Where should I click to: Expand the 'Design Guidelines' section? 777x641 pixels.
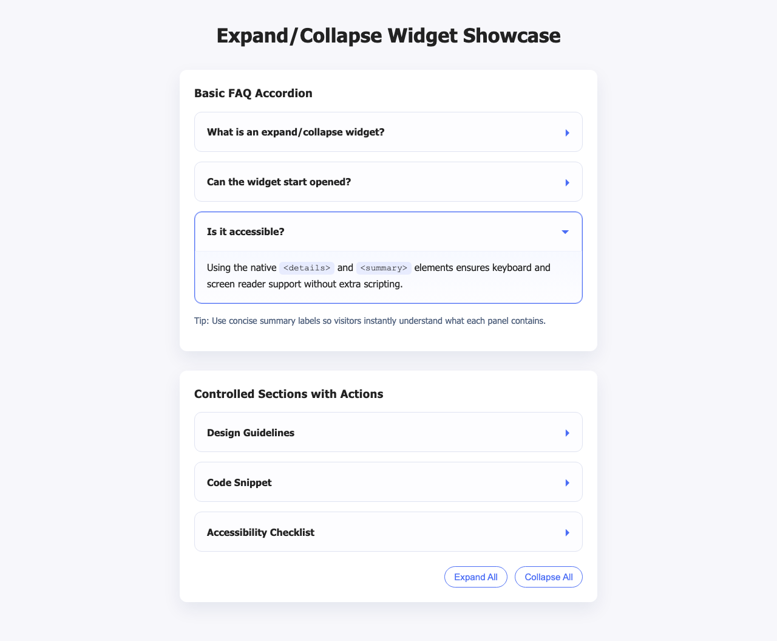[251, 433]
